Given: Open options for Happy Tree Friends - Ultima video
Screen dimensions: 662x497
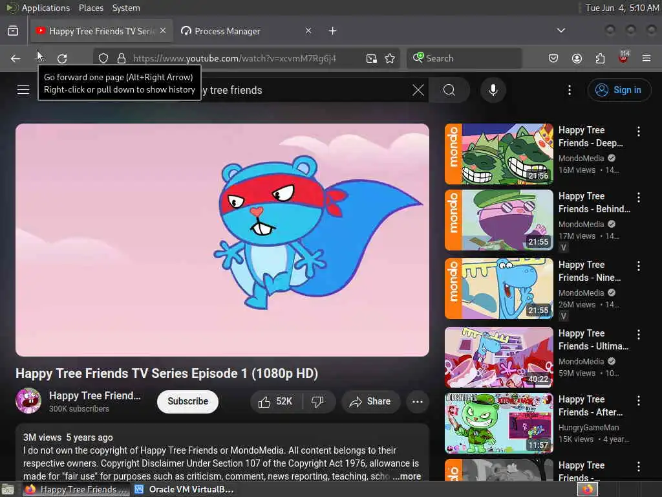Looking at the screenshot, I should point(638,335).
